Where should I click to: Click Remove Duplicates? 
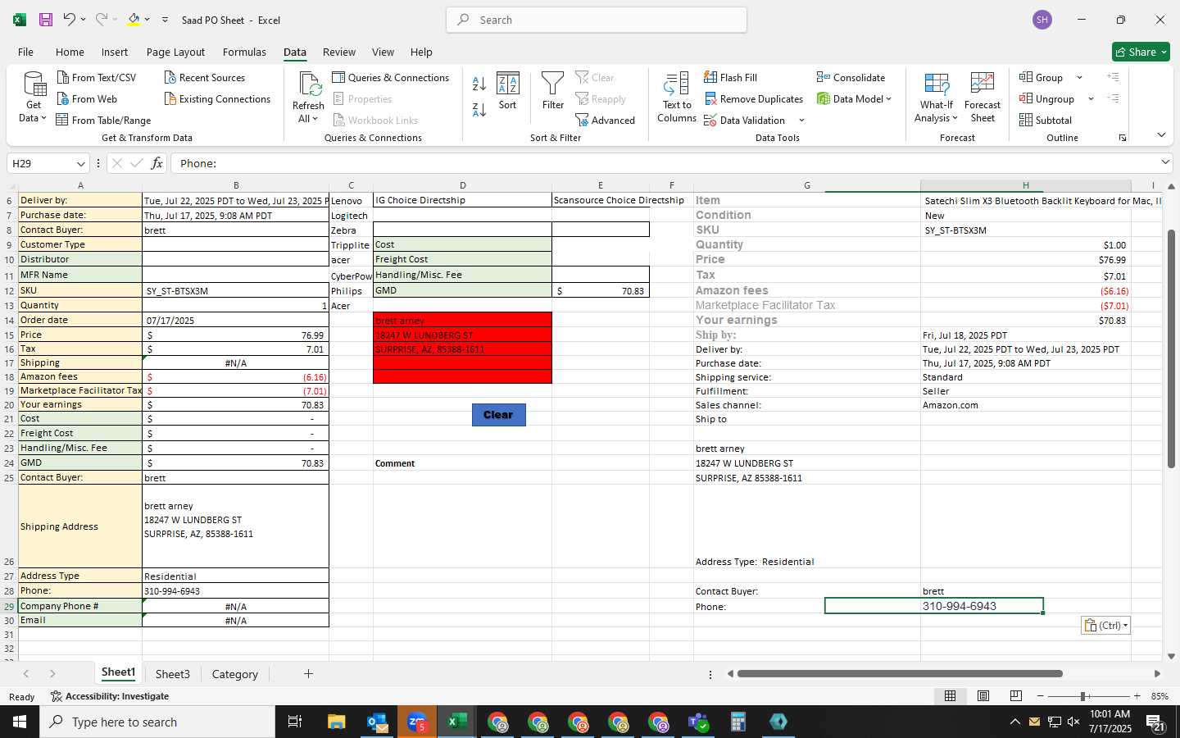pyautogui.click(x=754, y=98)
